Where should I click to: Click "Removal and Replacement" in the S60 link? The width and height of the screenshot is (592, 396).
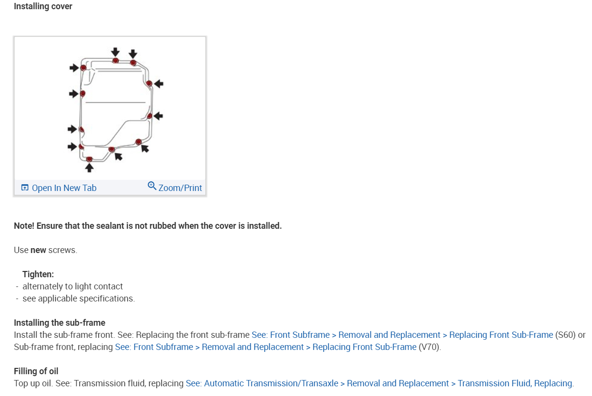point(389,335)
